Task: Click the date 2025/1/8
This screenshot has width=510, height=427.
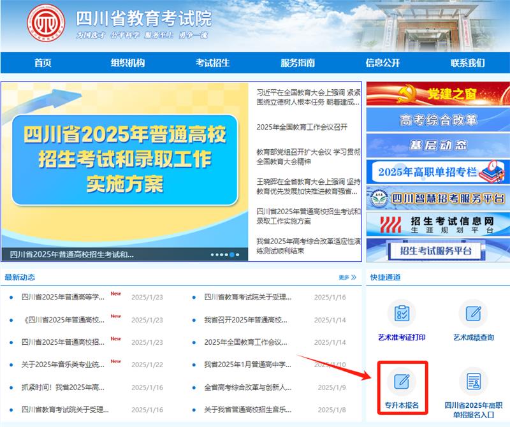Action: coord(331,410)
